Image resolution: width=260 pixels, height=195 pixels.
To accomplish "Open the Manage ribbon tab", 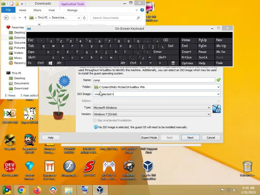I will (x=72, y=10).
